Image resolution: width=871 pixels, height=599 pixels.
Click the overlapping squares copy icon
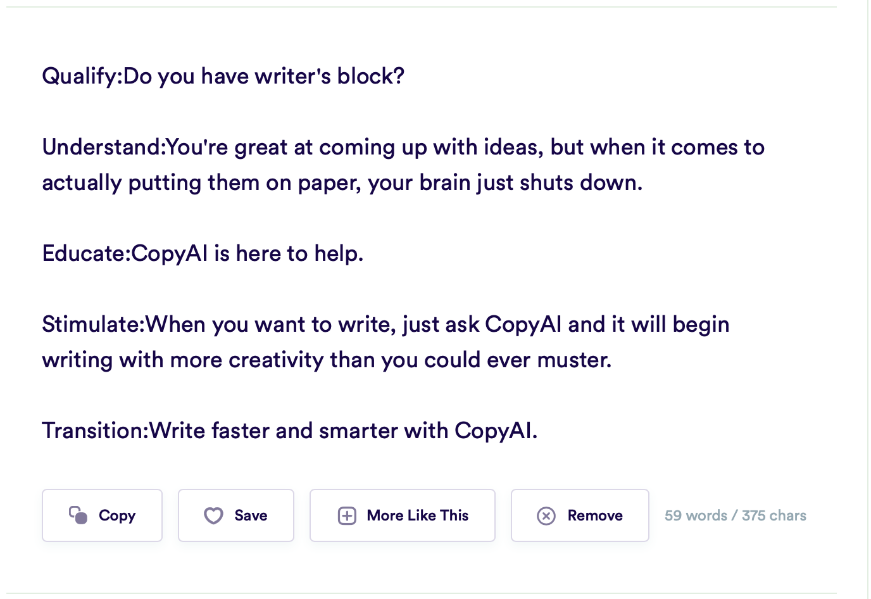pyautogui.click(x=78, y=515)
